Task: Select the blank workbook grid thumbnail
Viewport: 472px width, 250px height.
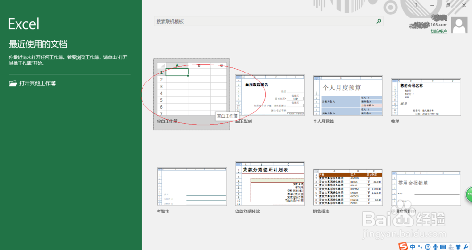Action: click(x=192, y=89)
